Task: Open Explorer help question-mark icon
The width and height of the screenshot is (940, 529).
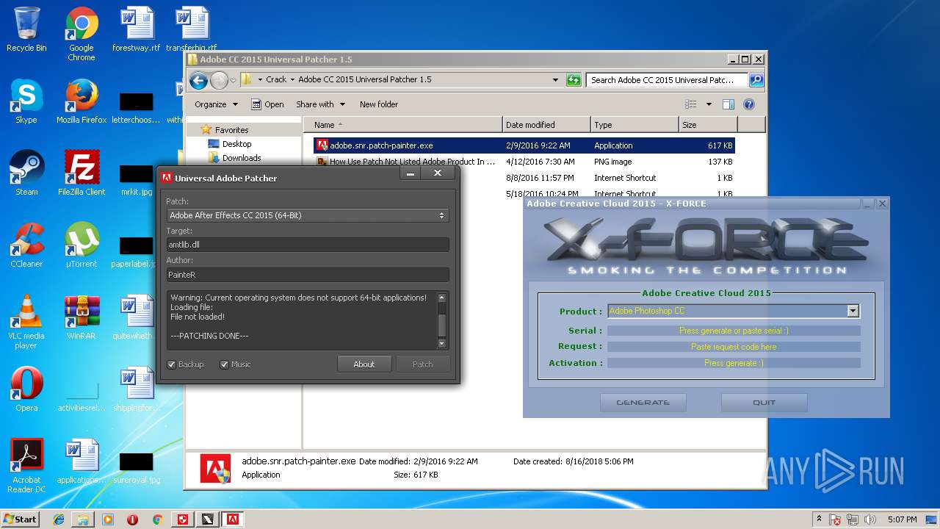Action: pos(749,104)
